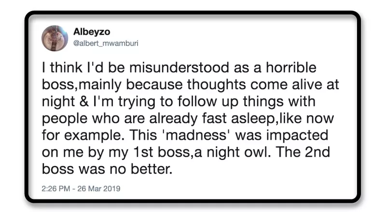386x212 pixels.
Task: Click the Albeyzo profile avatar picture
Action: point(55,38)
